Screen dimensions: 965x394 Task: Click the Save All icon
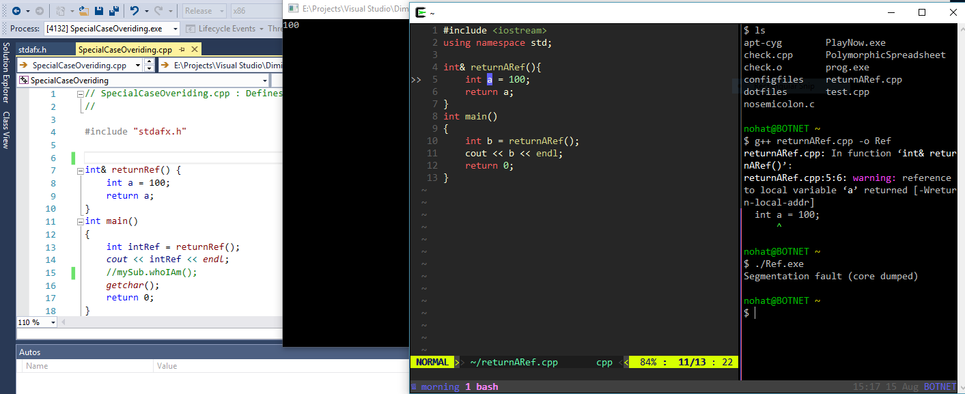tap(113, 11)
